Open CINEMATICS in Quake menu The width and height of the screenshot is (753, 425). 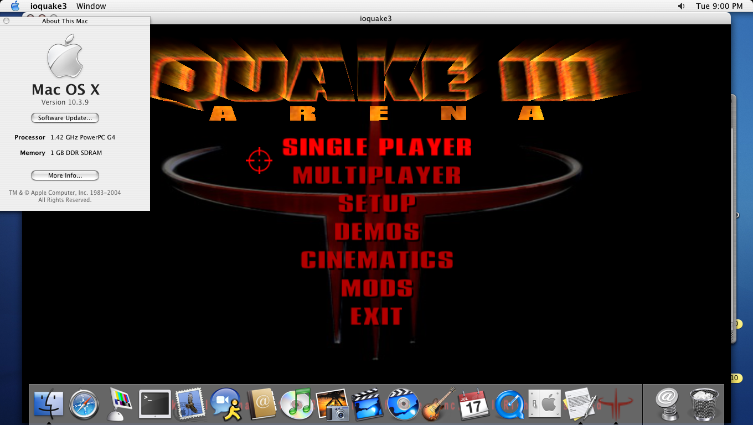tap(377, 260)
